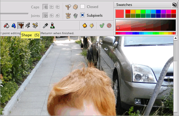Click the new path icon with sparkle
The height and width of the screenshot is (116, 179).
coord(68,7)
